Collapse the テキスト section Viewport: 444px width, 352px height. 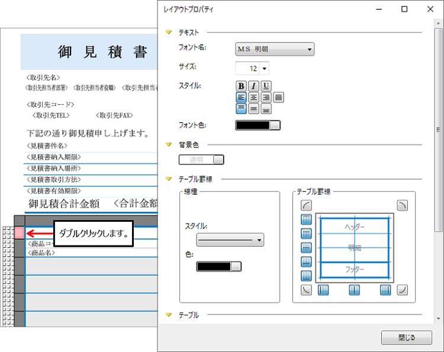pos(169,33)
